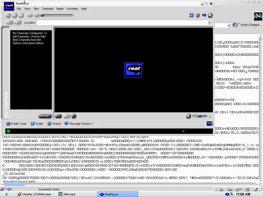Click the RealPlayer Plus icon
Image resolution: width=263 pixels, height=197 pixels.
click(191, 15)
